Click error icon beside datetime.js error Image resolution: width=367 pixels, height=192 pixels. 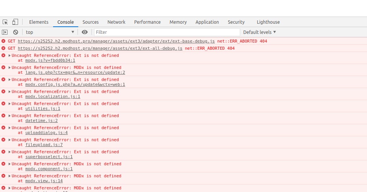(x=3, y=116)
